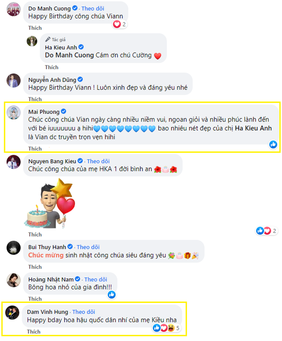The width and height of the screenshot is (282, 341).
Task: Click Dam Vinh Hung's profile avatar
Action: point(12,312)
